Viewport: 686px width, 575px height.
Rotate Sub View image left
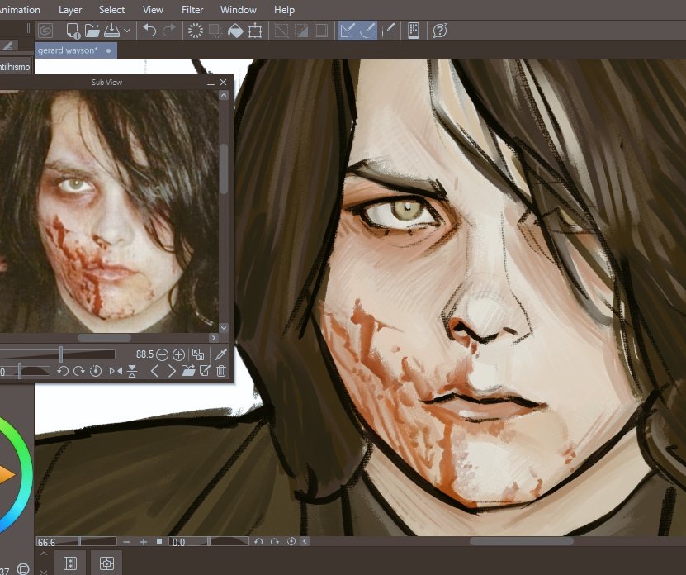pyautogui.click(x=63, y=372)
